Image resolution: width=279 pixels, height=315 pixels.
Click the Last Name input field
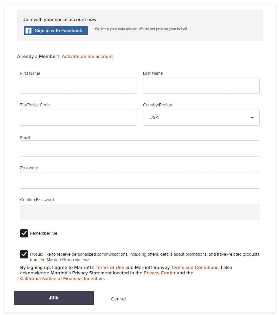click(x=201, y=86)
